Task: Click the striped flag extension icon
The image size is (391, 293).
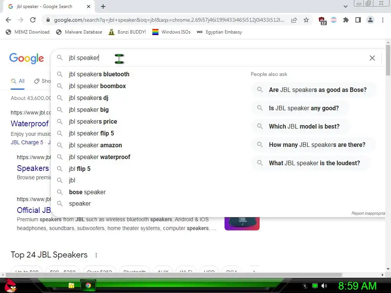Action: tap(334, 20)
